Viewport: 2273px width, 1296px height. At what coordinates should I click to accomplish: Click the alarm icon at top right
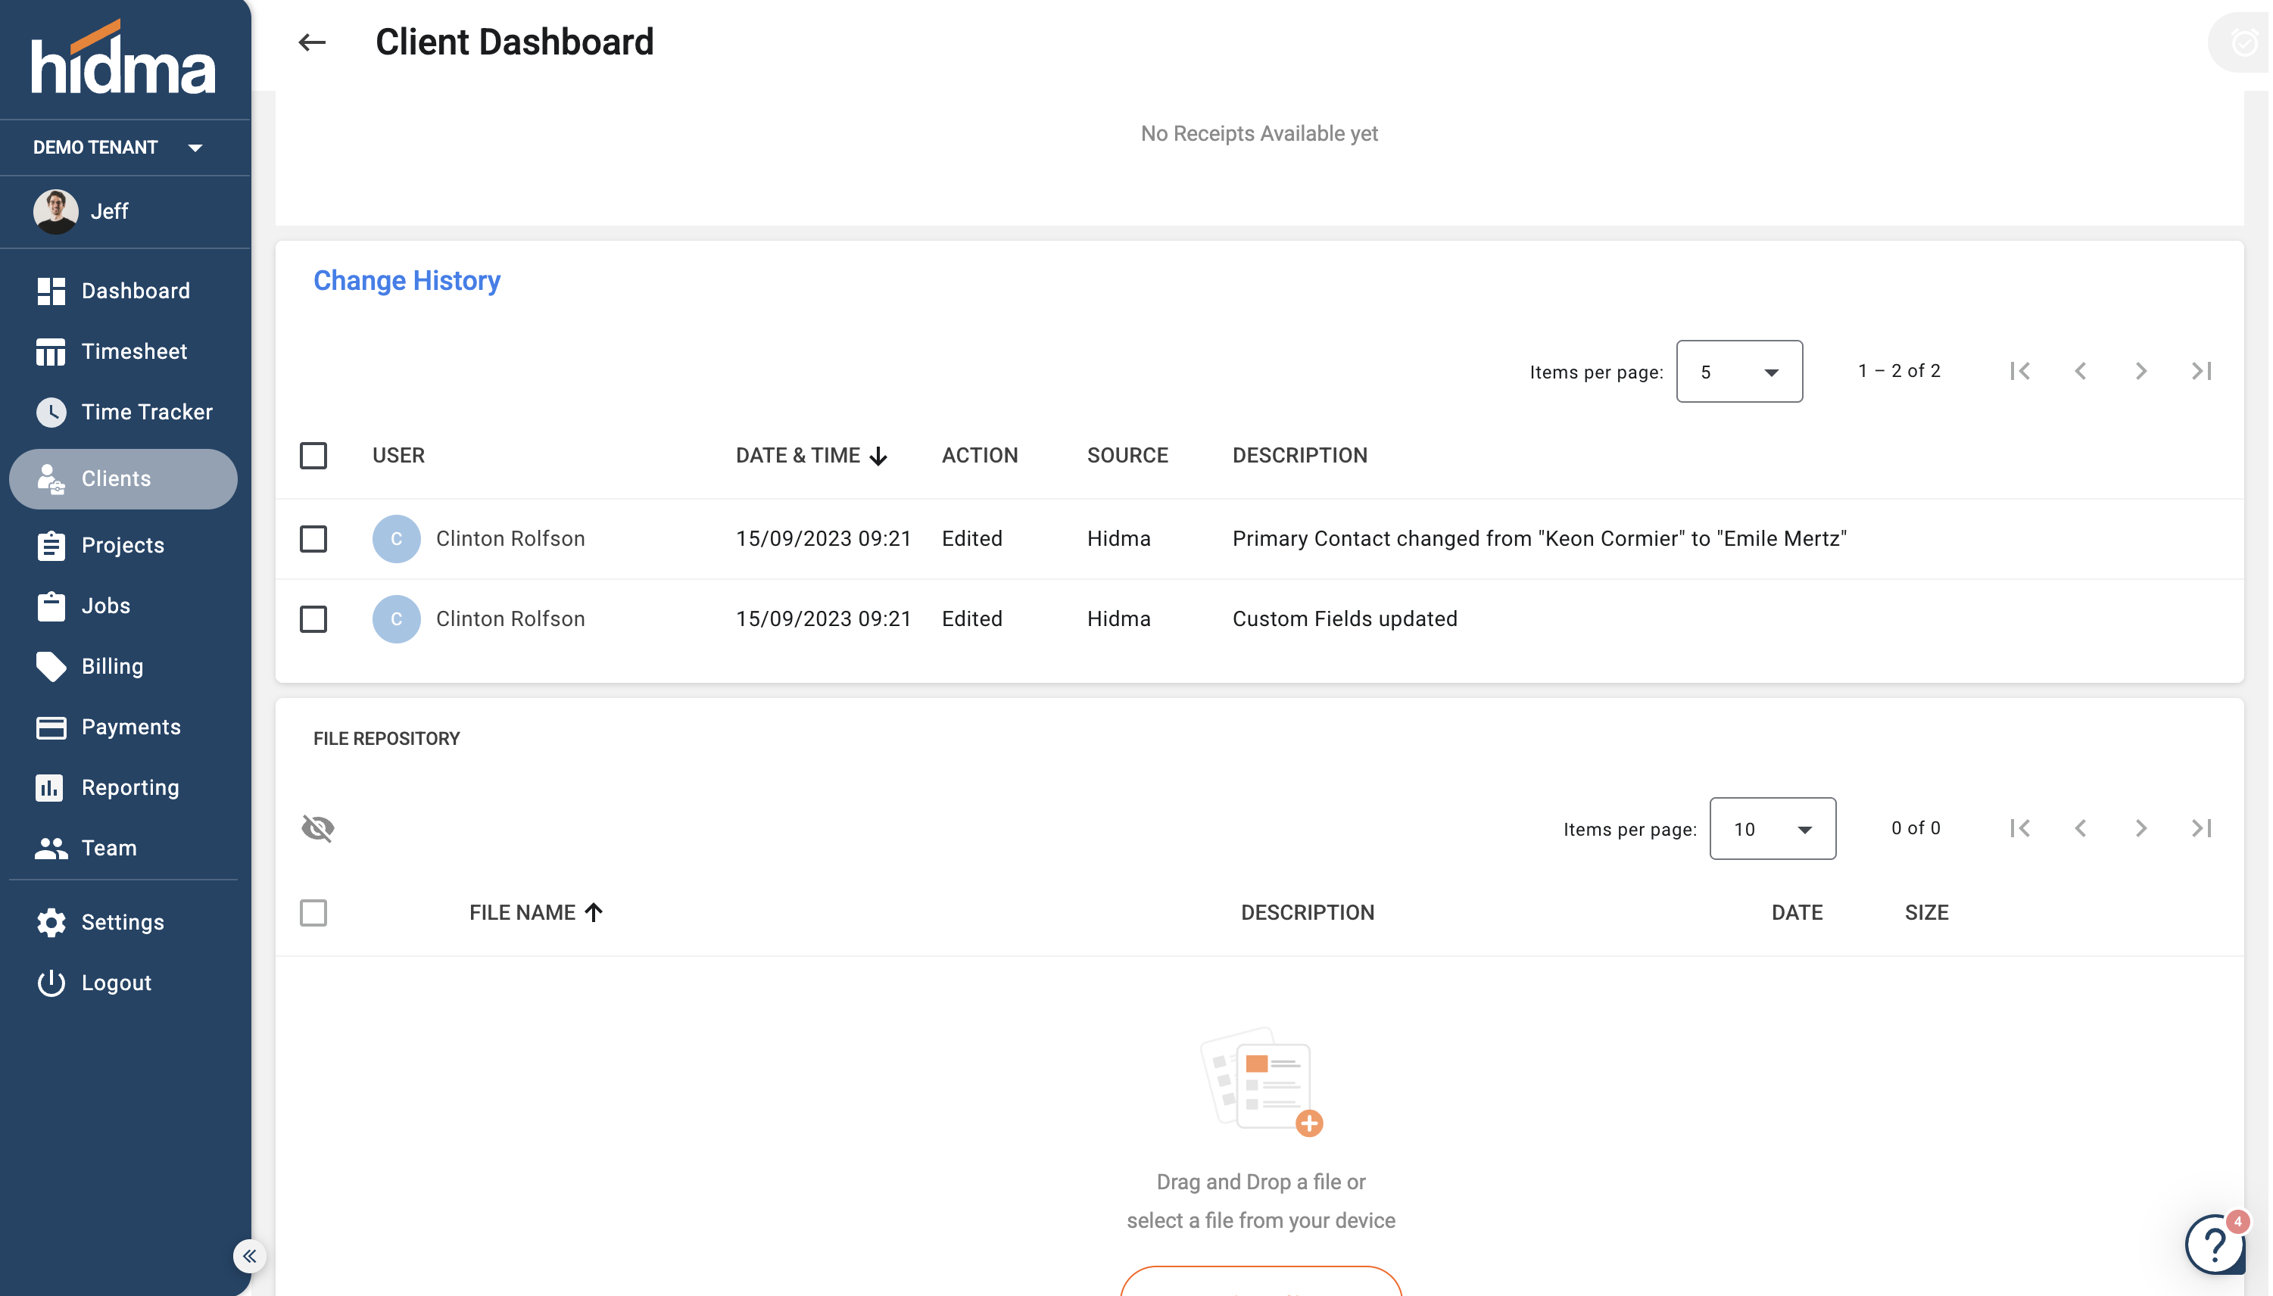(2243, 42)
